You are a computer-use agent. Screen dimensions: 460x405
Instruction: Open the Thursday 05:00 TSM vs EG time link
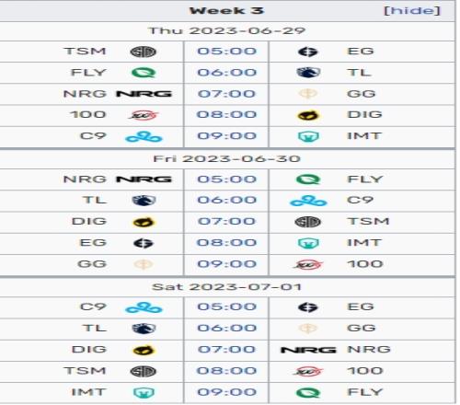(x=226, y=51)
